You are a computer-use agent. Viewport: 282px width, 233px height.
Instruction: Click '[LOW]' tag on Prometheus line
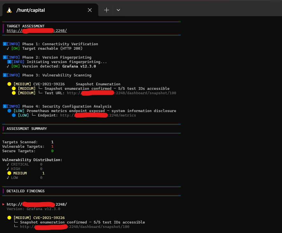[19, 111]
